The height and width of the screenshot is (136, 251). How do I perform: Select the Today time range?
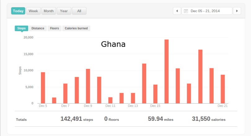[x=18, y=11]
